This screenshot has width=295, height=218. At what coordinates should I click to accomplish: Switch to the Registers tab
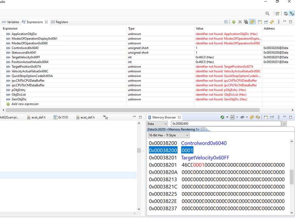59,22
